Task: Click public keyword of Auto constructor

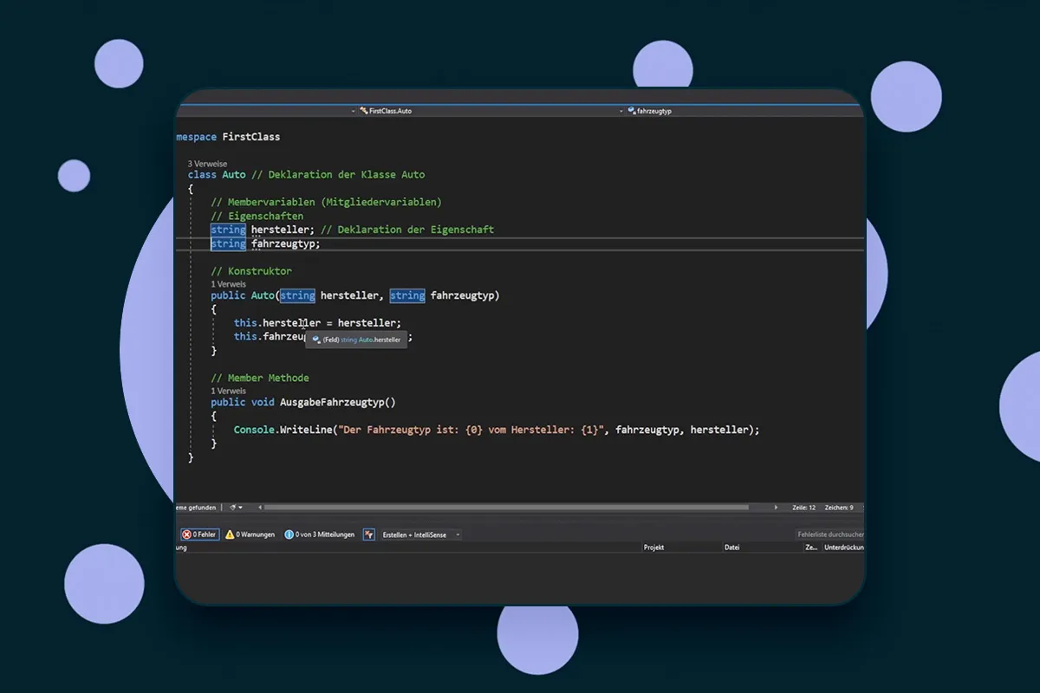Action: tap(228, 295)
